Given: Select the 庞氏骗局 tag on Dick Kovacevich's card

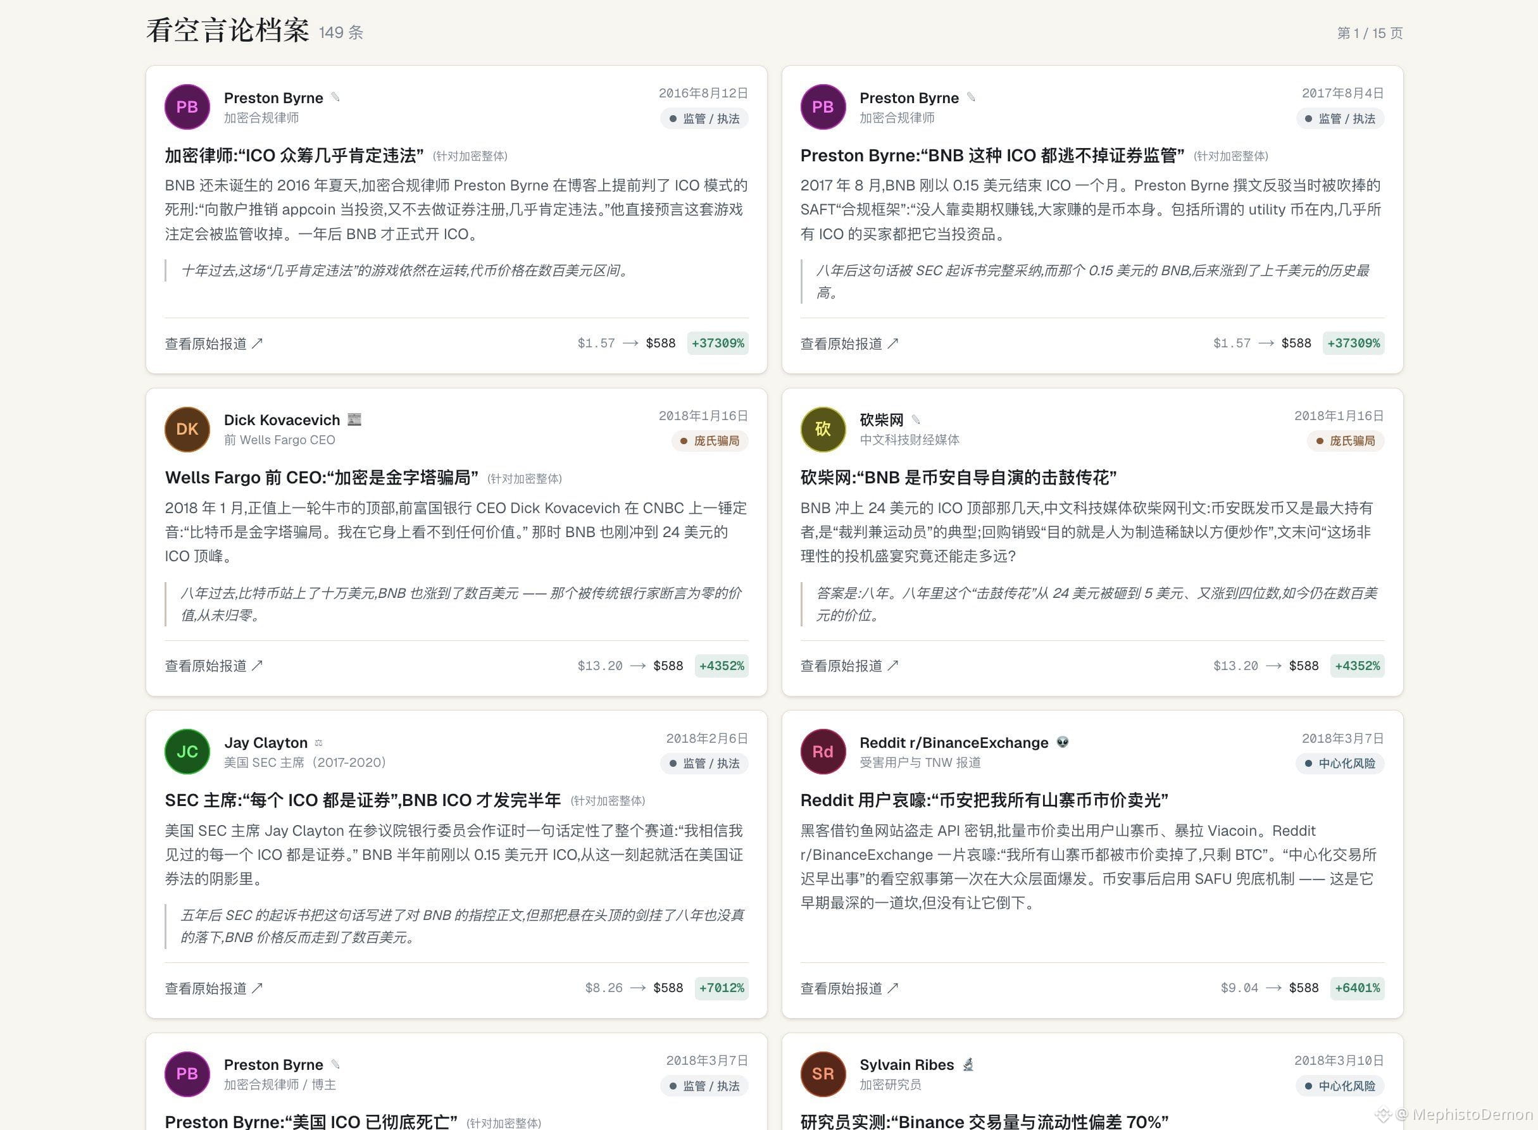Looking at the screenshot, I should (x=710, y=441).
